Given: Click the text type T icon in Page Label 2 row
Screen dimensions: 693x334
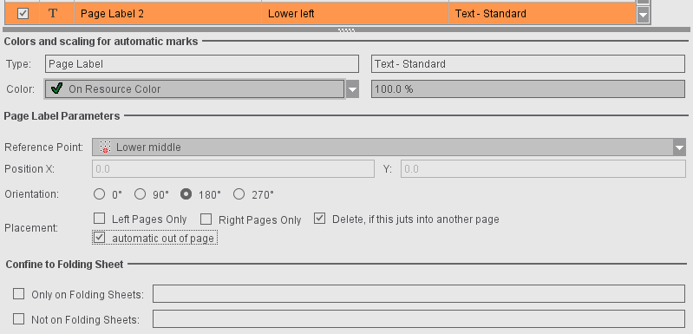Looking at the screenshot, I should click(x=53, y=13).
